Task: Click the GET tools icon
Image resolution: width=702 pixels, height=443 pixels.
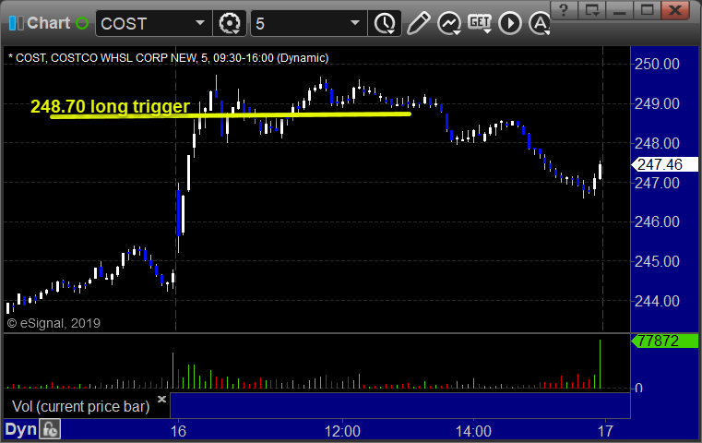Action: (480, 23)
